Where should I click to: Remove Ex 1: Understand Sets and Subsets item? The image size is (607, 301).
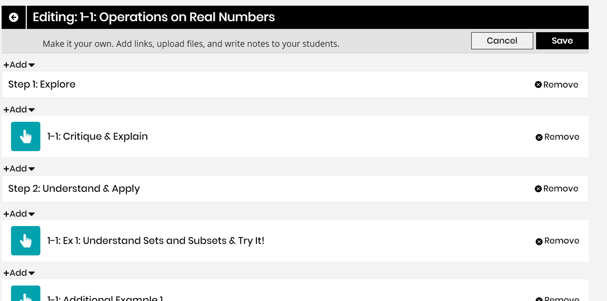(557, 241)
